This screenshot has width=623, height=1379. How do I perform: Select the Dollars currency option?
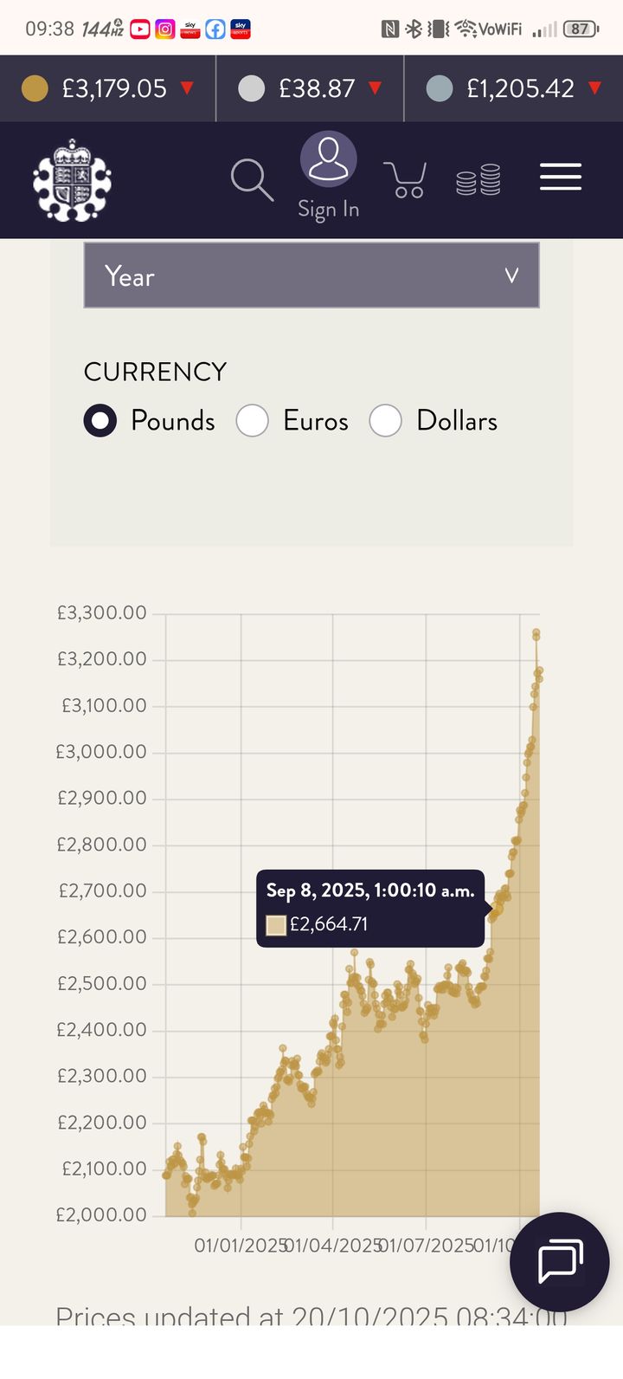386,421
